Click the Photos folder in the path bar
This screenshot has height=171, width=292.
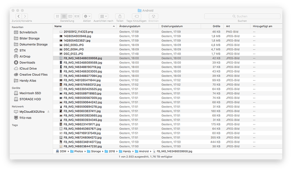(77, 152)
